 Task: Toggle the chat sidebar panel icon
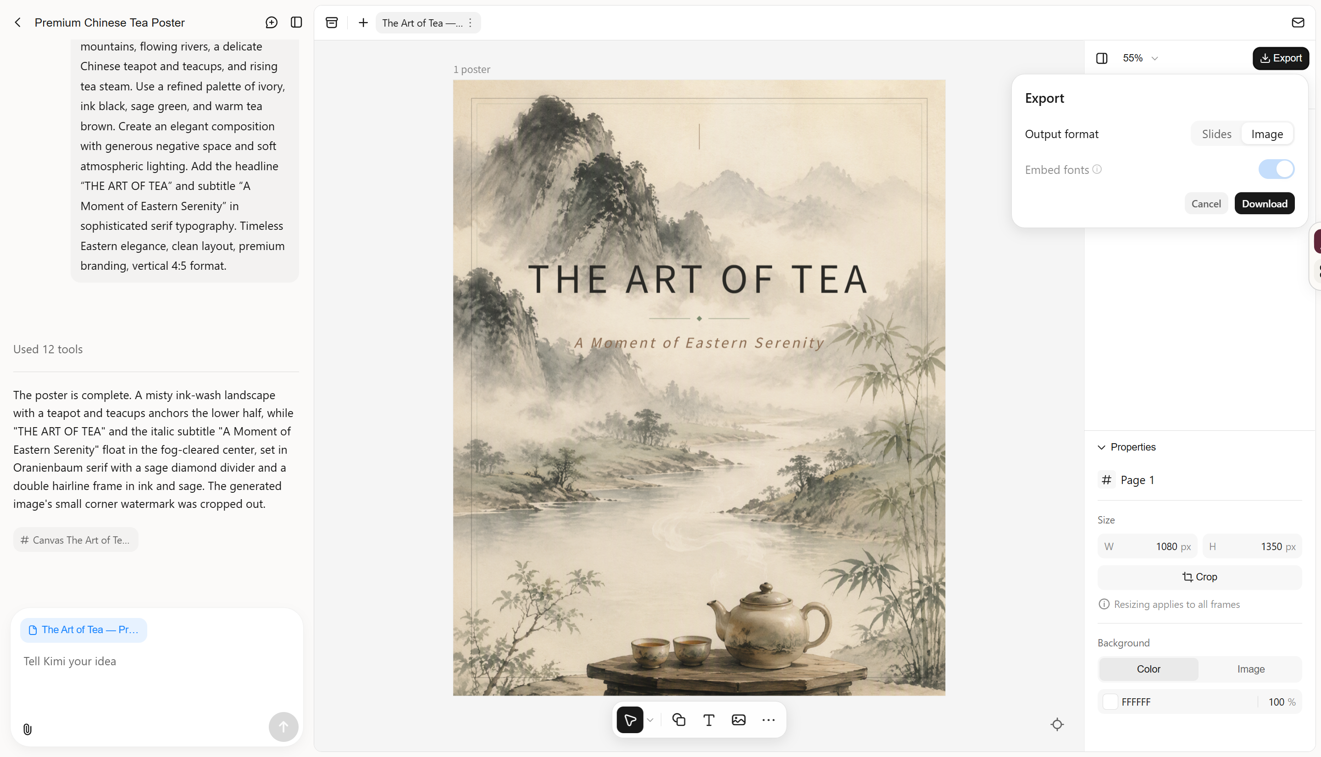pos(296,22)
